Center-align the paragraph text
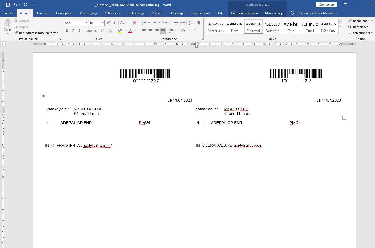 pos(150,31)
